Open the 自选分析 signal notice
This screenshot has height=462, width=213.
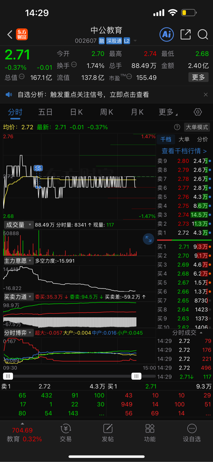pos(83,95)
